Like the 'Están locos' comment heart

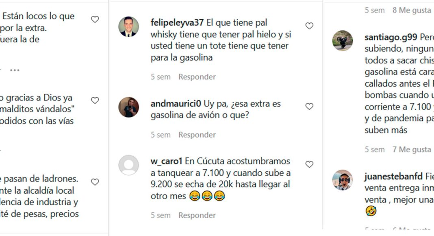95,19
